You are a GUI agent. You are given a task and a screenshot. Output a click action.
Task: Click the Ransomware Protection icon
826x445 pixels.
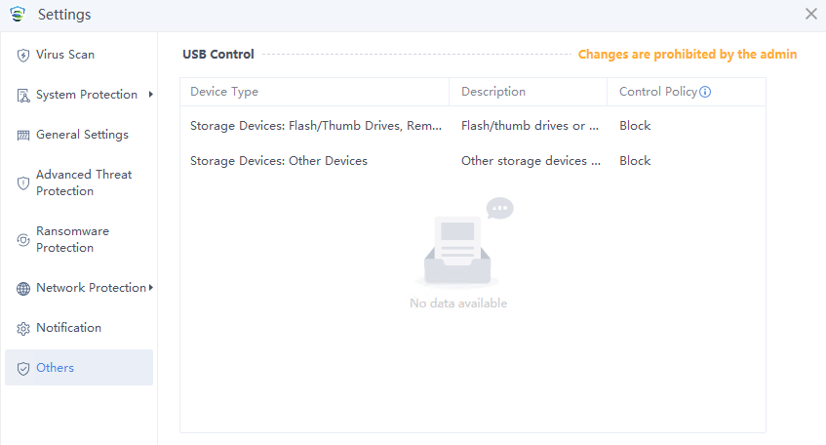coord(23,240)
